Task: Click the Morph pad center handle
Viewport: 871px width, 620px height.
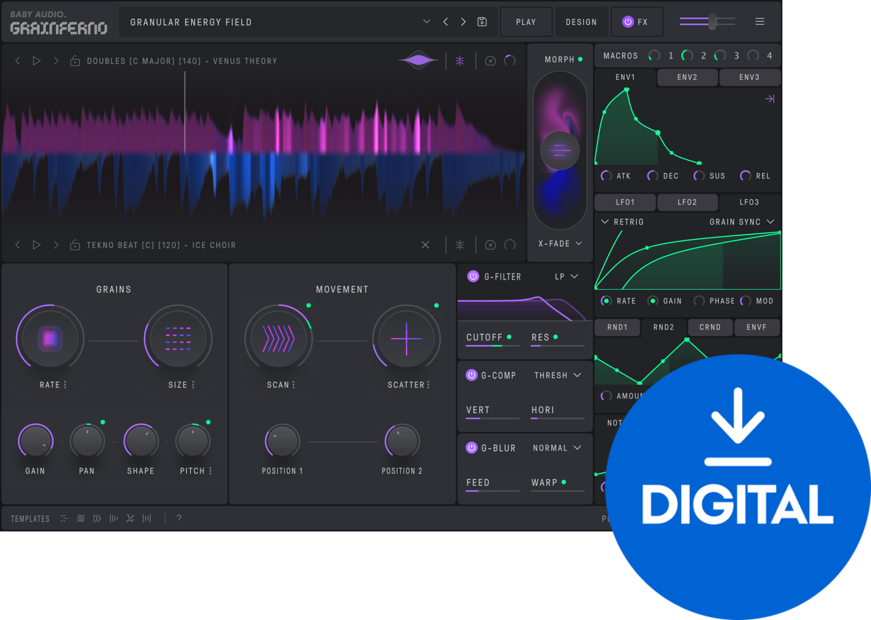Action: pyautogui.click(x=560, y=150)
